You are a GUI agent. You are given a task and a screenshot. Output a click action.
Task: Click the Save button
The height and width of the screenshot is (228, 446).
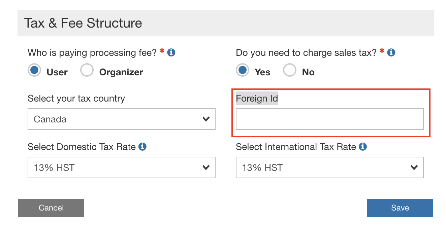pos(400,208)
